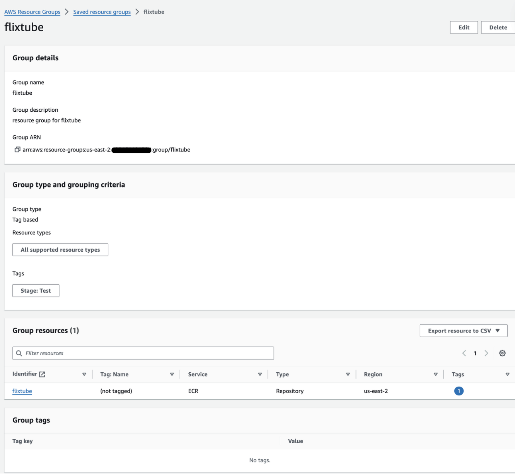Click the ECR service cell
Screen dimensions: 515x474
click(193, 391)
